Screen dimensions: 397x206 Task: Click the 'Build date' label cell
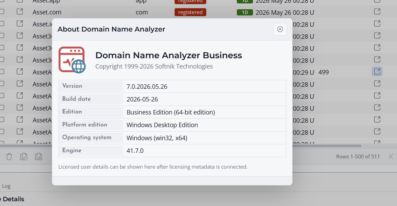click(x=91, y=99)
